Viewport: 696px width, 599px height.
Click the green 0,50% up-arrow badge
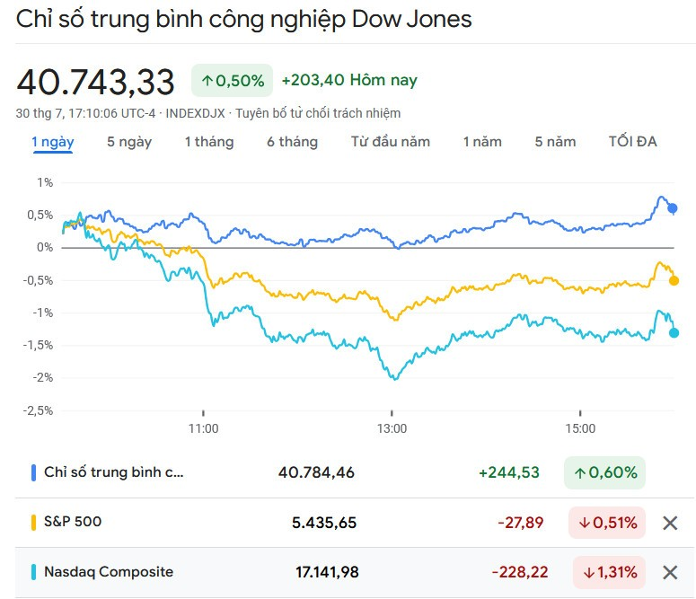coord(232,81)
